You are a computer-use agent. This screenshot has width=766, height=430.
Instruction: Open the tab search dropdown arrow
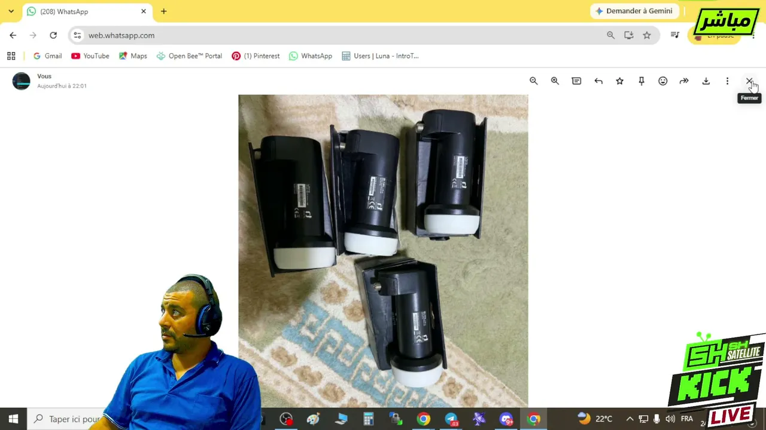pos(11,11)
